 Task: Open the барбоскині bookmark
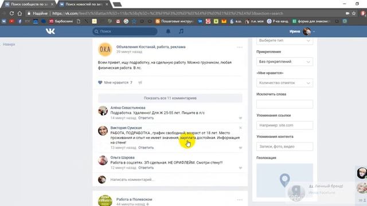[61, 21]
